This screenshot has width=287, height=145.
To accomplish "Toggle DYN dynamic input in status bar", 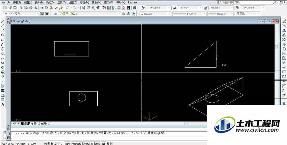I will tap(104, 144).
